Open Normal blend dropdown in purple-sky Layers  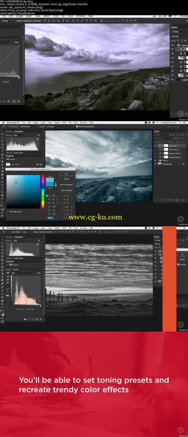point(179,36)
